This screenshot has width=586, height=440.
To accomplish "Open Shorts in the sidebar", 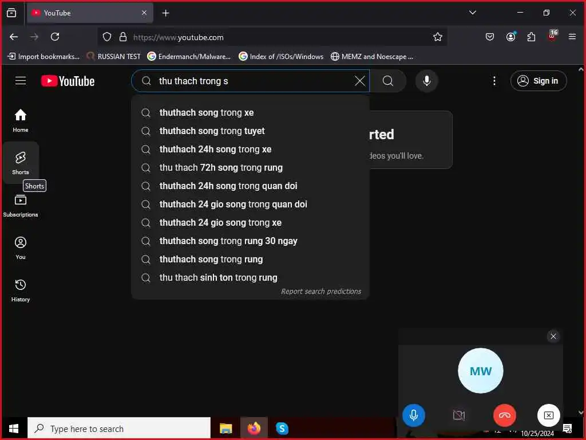I will pyautogui.click(x=21, y=163).
